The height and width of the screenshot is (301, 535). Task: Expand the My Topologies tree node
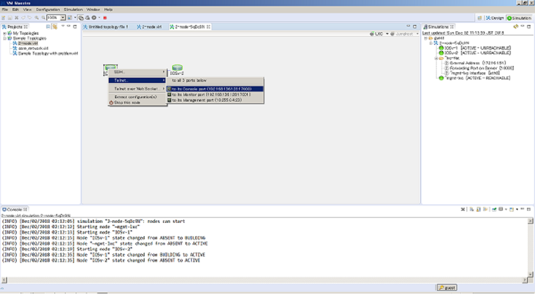4,33
